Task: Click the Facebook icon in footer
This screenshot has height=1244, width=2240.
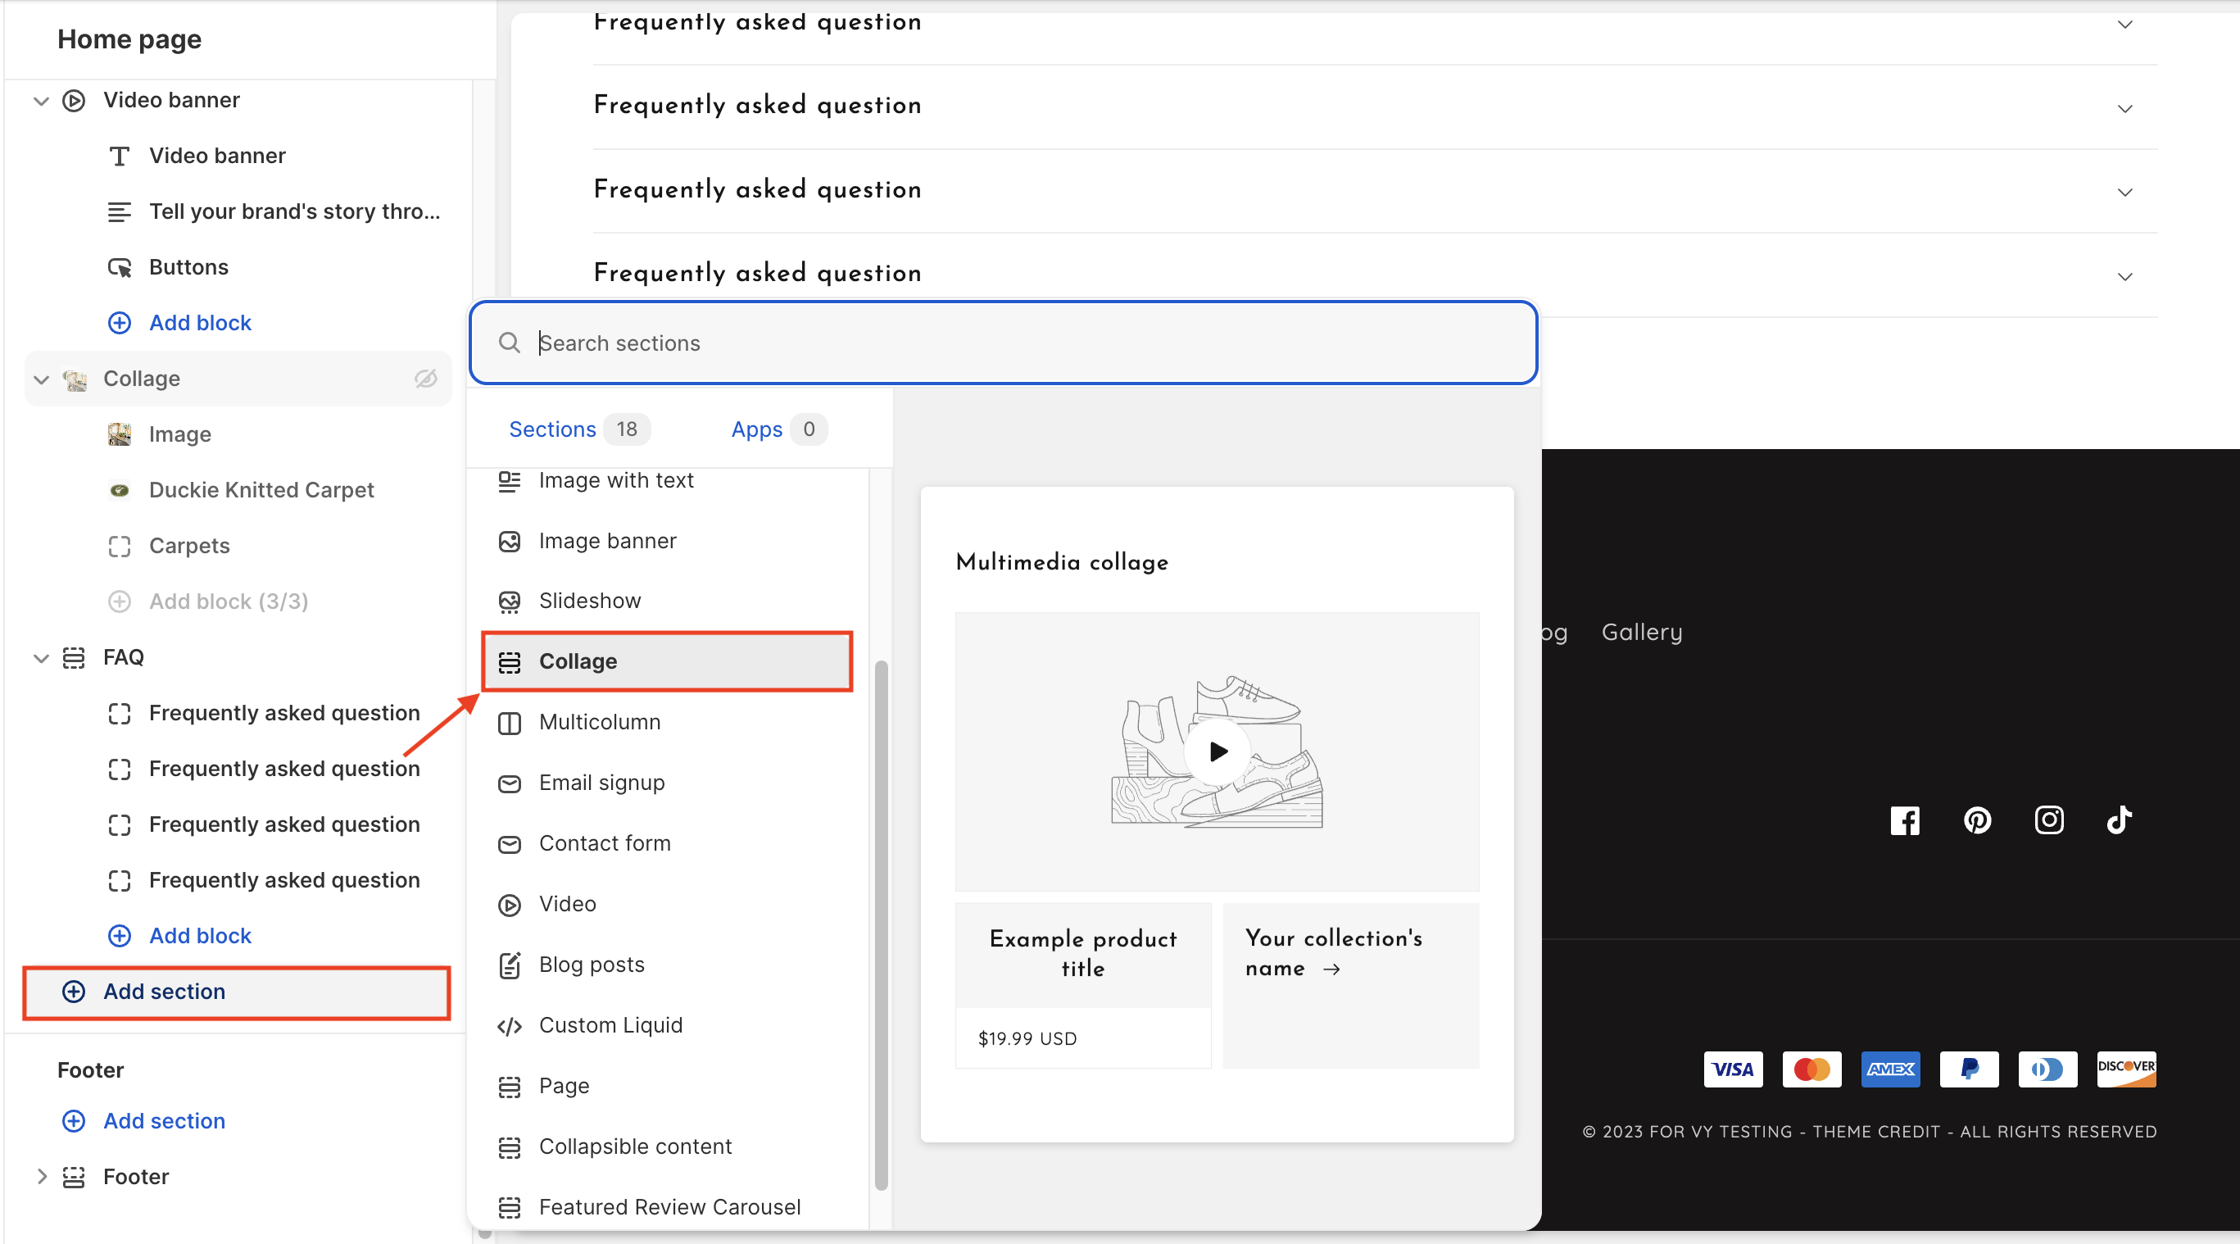Action: click(x=1904, y=820)
